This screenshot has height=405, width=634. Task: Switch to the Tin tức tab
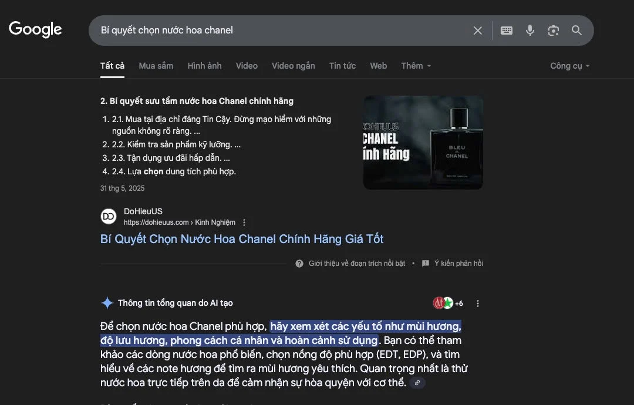click(342, 66)
